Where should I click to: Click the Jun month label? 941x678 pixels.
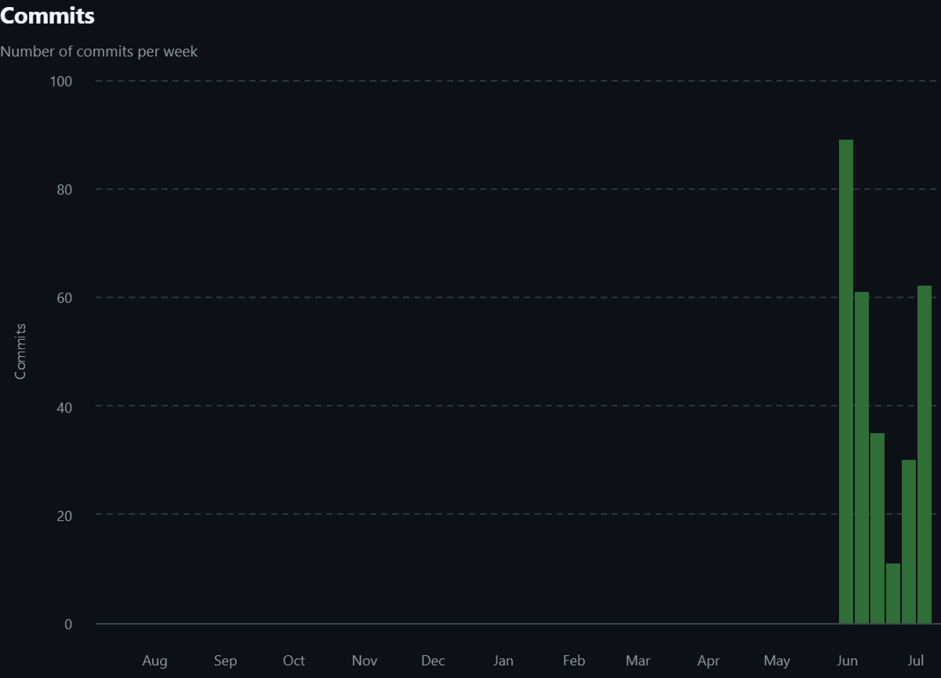click(847, 661)
